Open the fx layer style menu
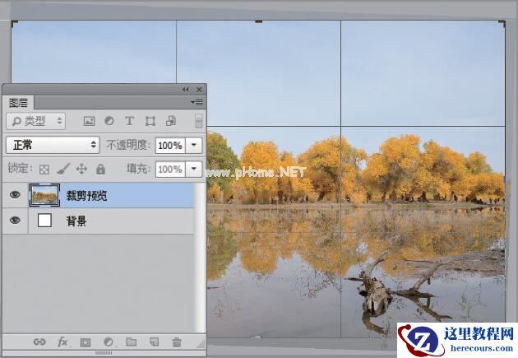The height and width of the screenshot is (358, 518). [62, 342]
